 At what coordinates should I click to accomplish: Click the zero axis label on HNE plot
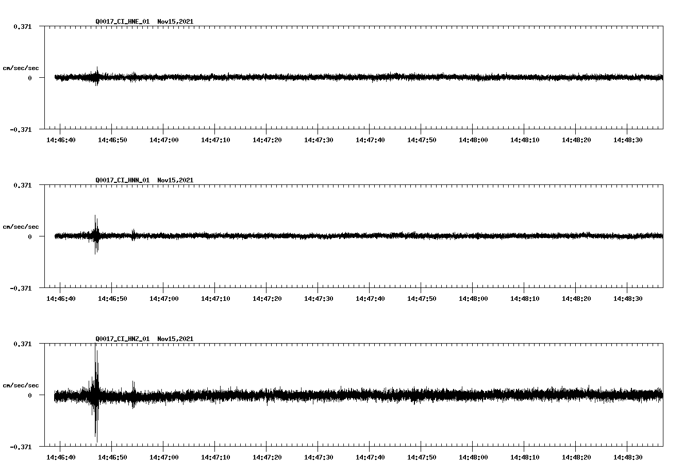(x=30, y=78)
